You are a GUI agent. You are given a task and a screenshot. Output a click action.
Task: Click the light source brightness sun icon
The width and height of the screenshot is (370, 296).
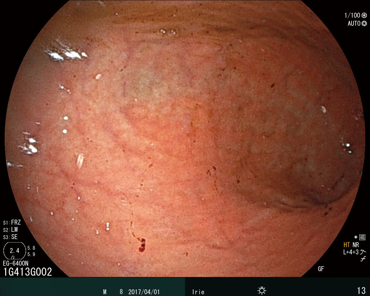pos(262,291)
